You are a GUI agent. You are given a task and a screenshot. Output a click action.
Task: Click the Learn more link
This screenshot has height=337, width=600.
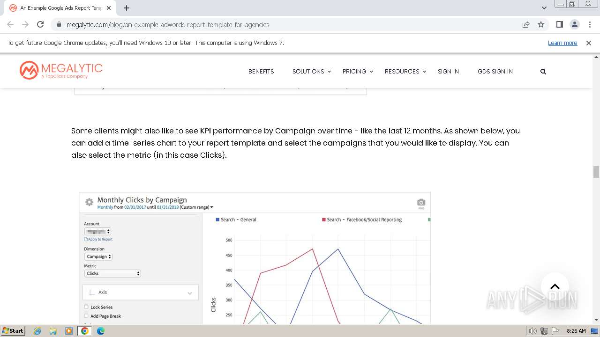point(562,43)
